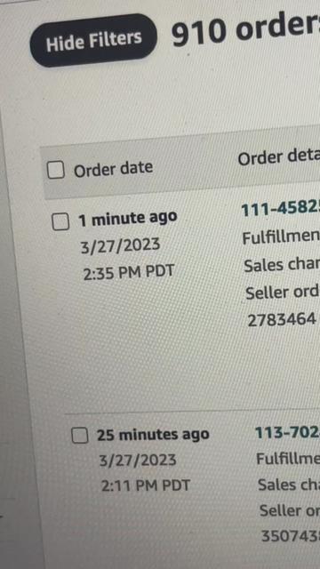Sort by the Order date column header
This screenshot has height=569, width=320.
coord(113,170)
